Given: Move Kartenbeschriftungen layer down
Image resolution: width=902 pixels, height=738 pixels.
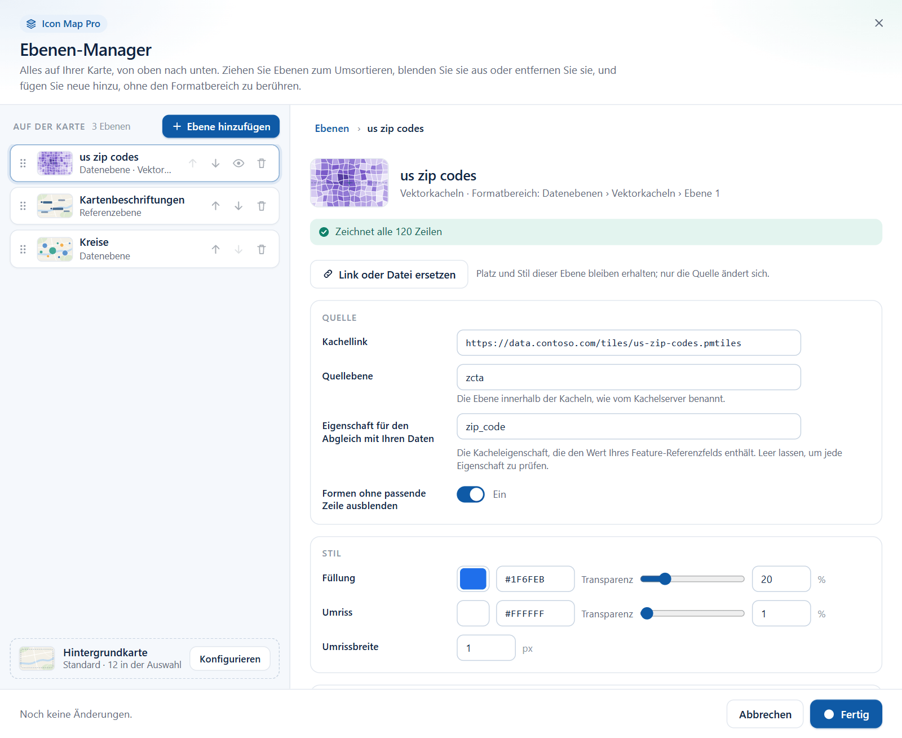Looking at the screenshot, I should (238, 206).
